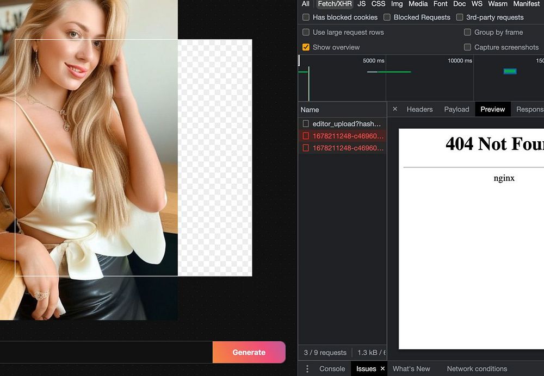
Task: Filter requests by WS
Action: (x=477, y=4)
